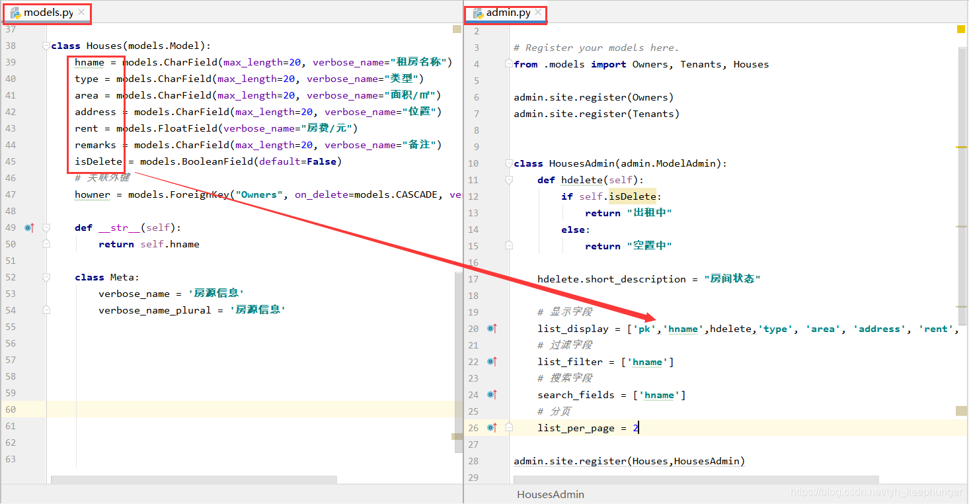The width and height of the screenshot is (969, 504).
Task: Click the '出租中' return string
Action: pyautogui.click(x=649, y=213)
